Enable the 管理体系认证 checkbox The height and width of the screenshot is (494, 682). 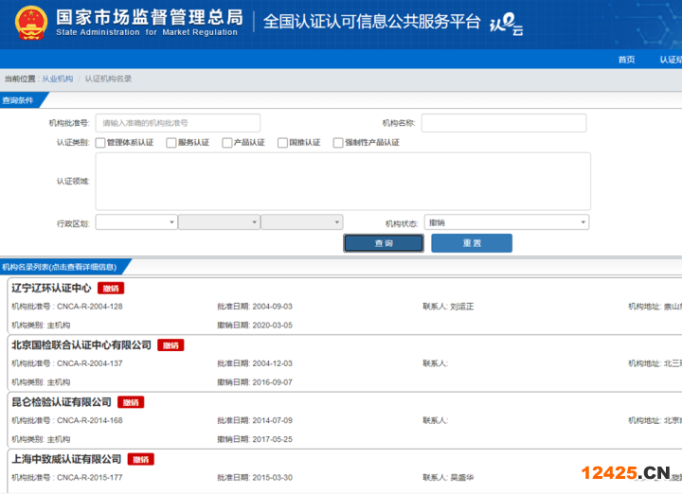[100, 143]
